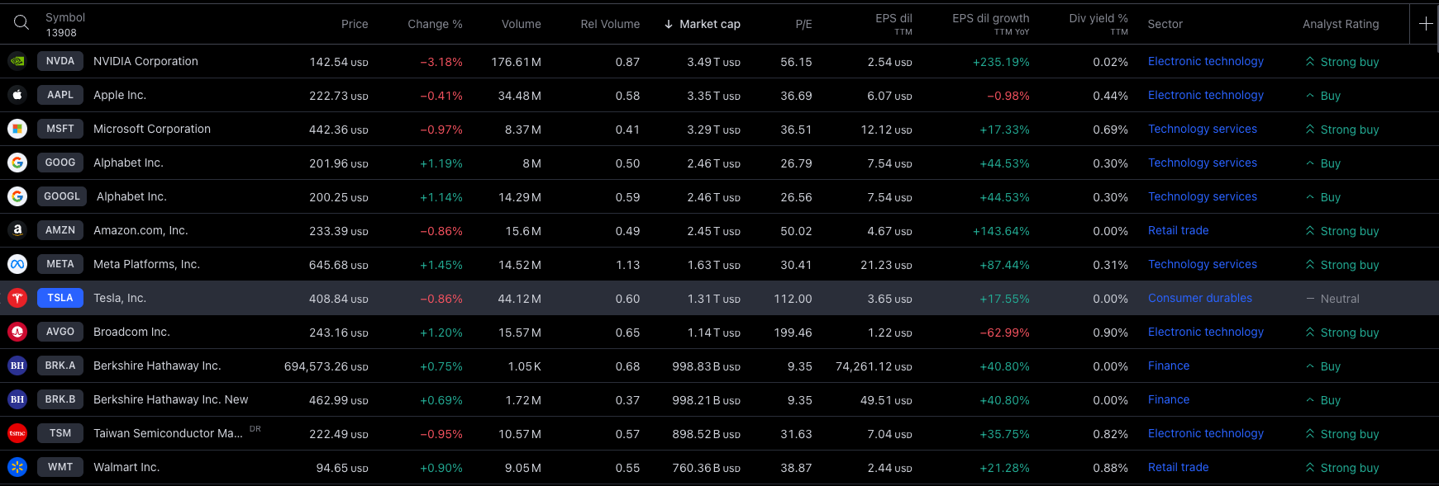Click the Microsoft logo icon
The width and height of the screenshot is (1439, 486).
[17, 129]
